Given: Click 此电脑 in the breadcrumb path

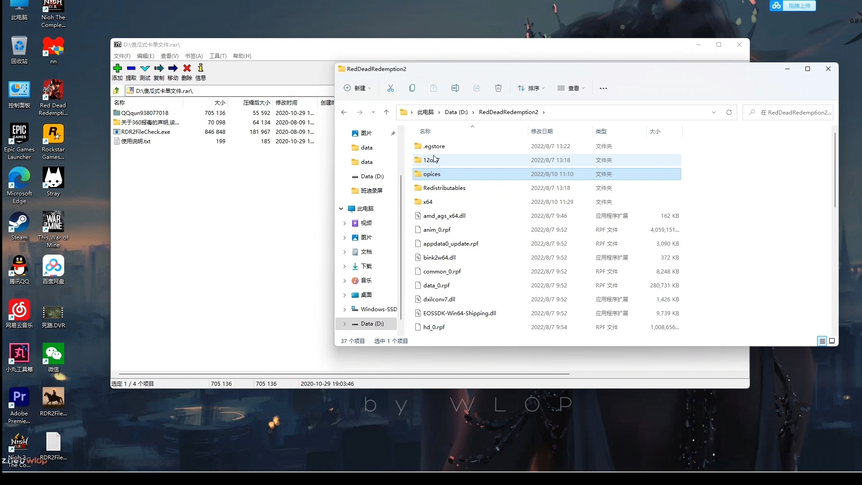Looking at the screenshot, I should 426,112.
